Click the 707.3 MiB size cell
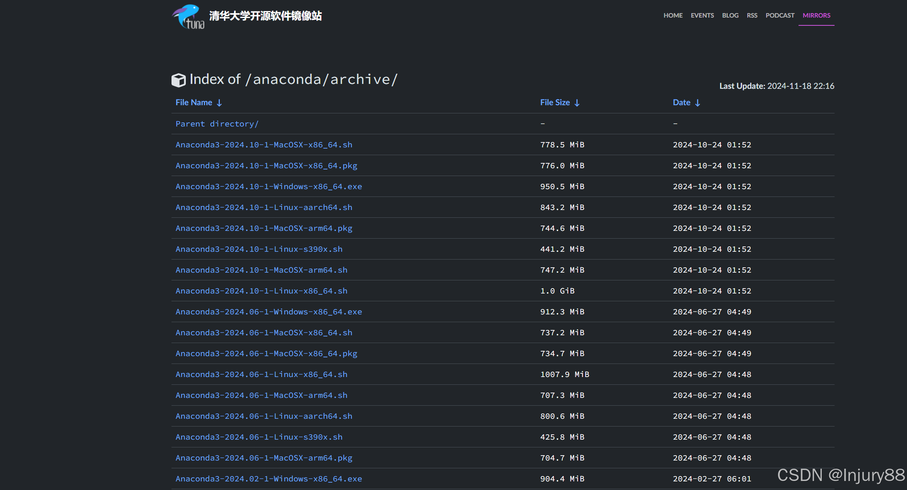 (562, 395)
